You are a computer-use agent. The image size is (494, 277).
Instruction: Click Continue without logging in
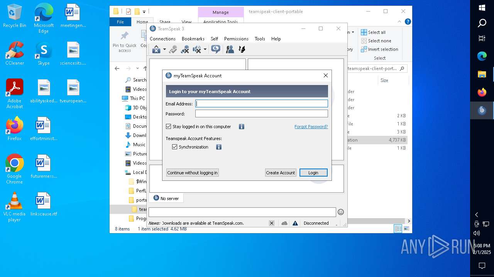click(x=193, y=173)
